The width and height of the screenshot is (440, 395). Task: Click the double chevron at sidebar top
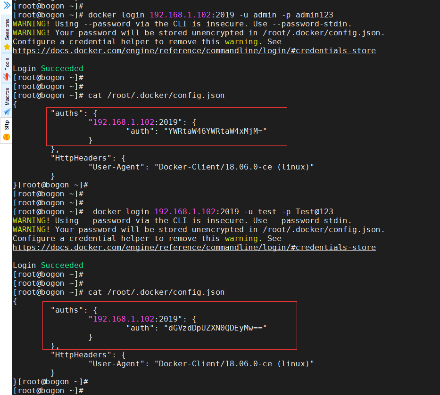click(x=6, y=5)
